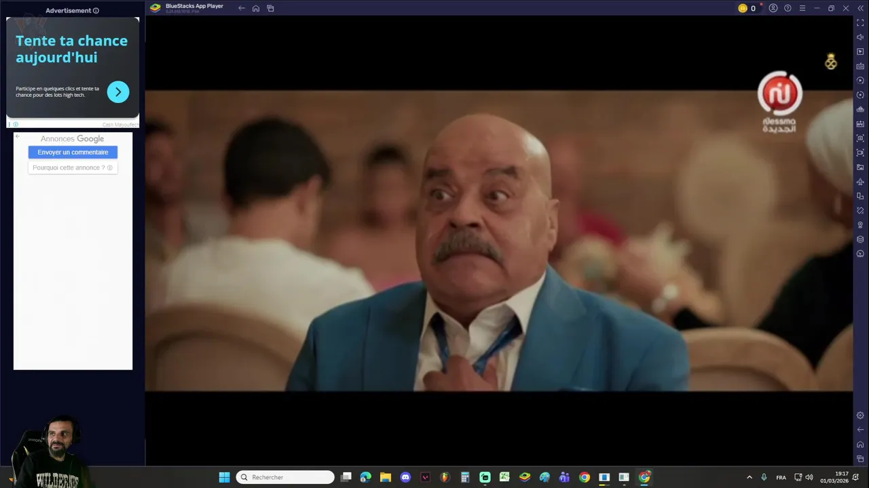Open BlueStacks from the taskbar

pyautogui.click(x=525, y=477)
